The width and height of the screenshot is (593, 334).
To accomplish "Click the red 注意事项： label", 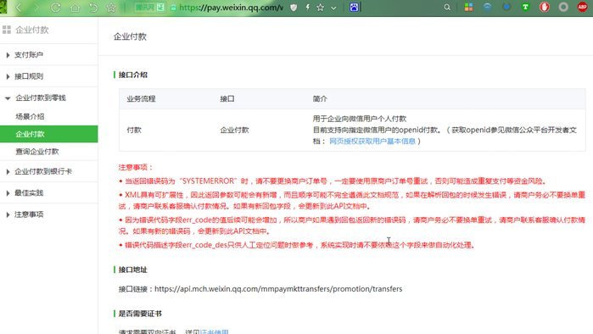I will [136, 167].
